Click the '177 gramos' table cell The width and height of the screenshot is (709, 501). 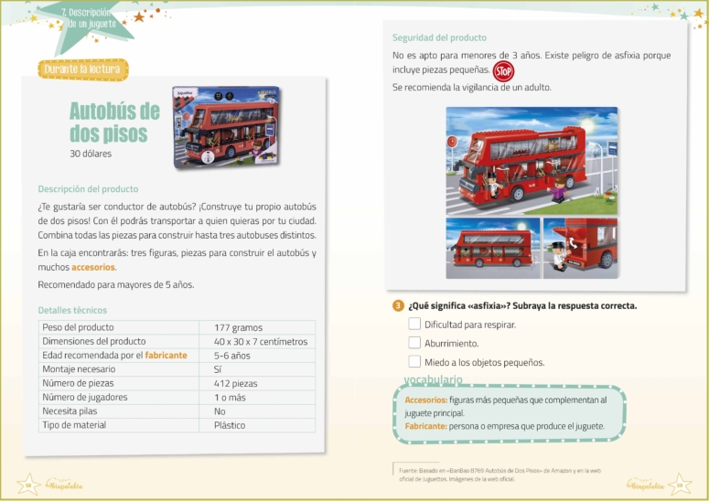[x=257, y=327]
